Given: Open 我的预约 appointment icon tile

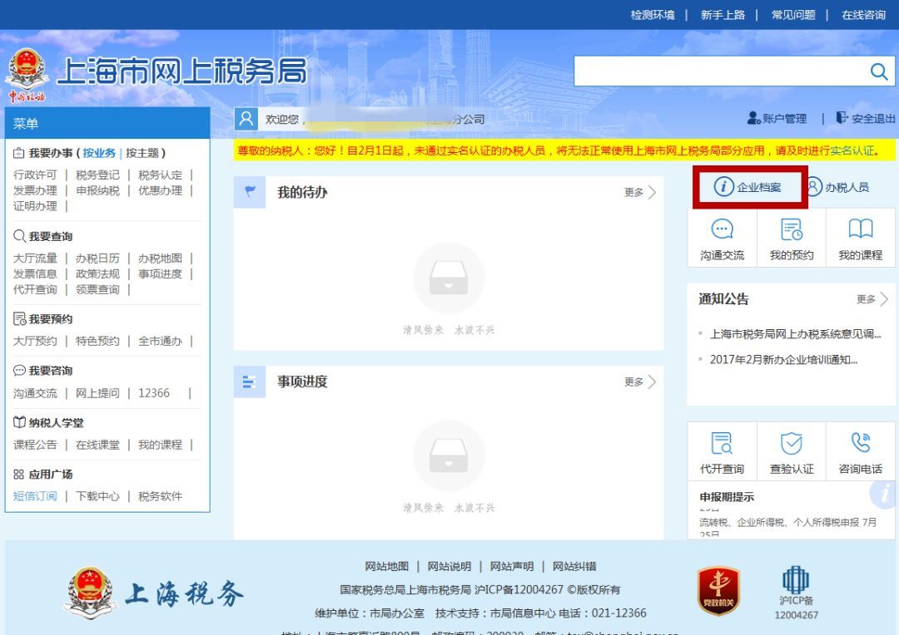Looking at the screenshot, I should tap(792, 239).
